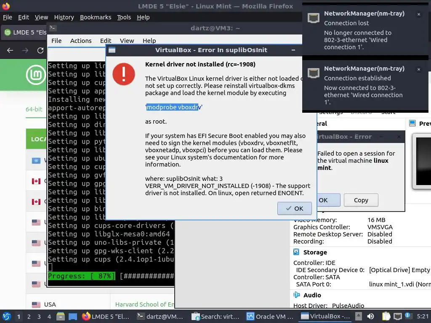Click the show desktop icon in the taskbar
Viewport: 431px width, 323px height.
coord(73,317)
